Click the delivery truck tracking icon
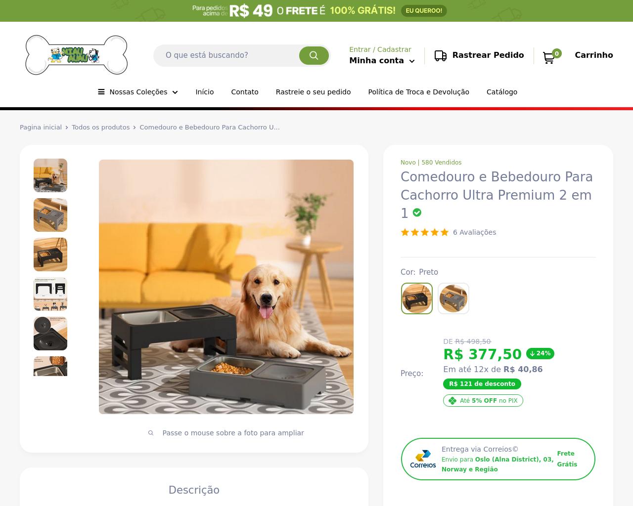This screenshot has width=633, height=506. pyautogui.click(x=441, y=55)
